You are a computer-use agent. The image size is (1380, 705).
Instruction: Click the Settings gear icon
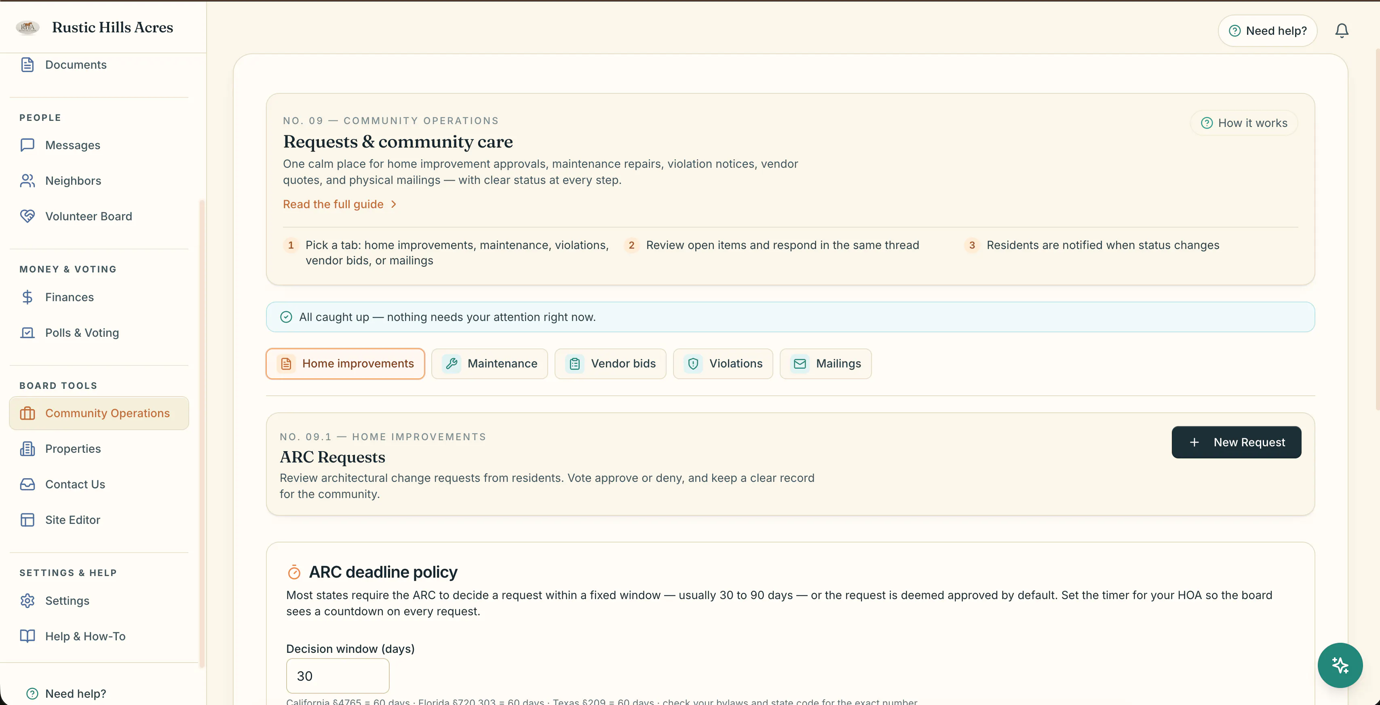point(27,601)
